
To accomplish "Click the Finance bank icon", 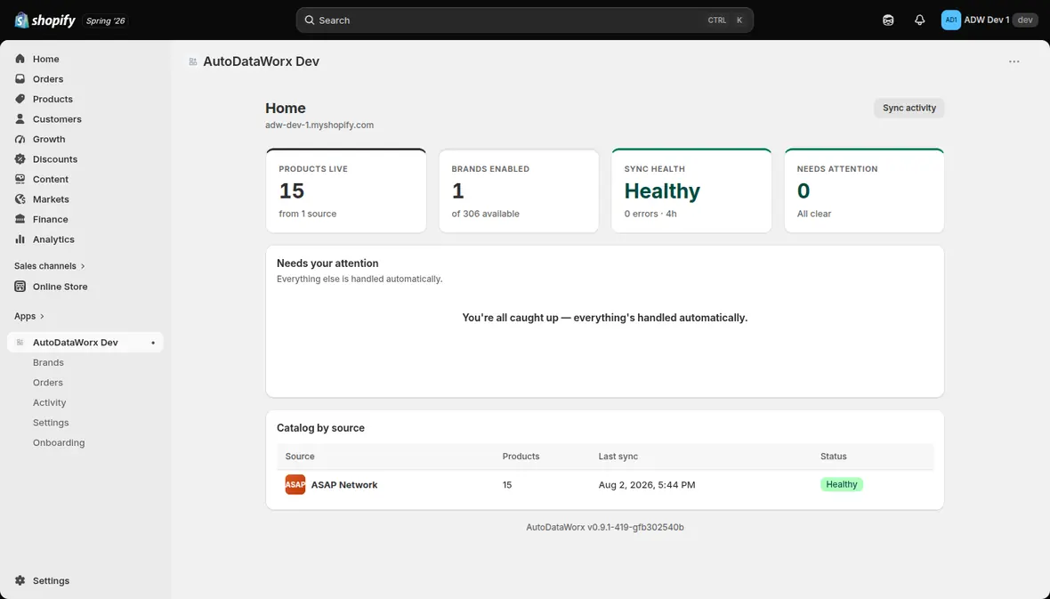I will point(20,220).
